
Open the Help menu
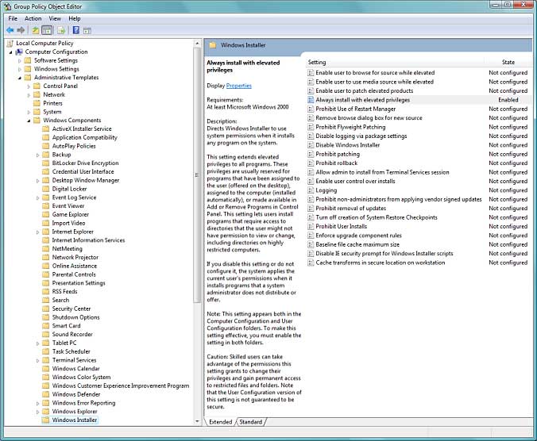pos(75,18)
